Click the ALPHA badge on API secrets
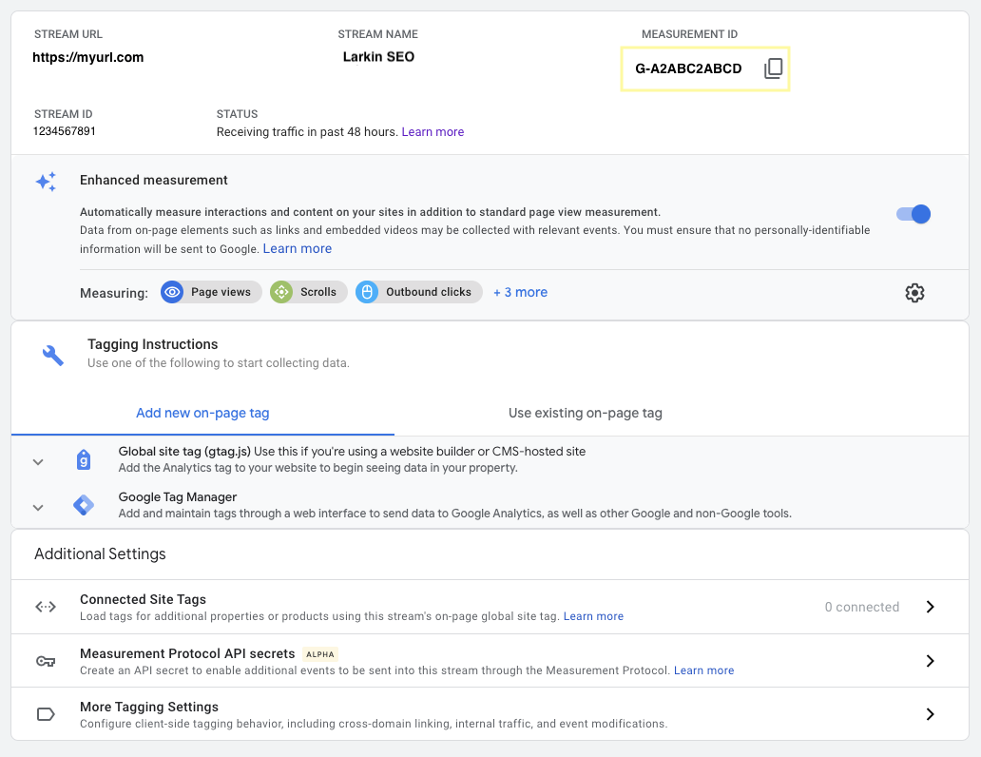 click(x=319, y=654)
